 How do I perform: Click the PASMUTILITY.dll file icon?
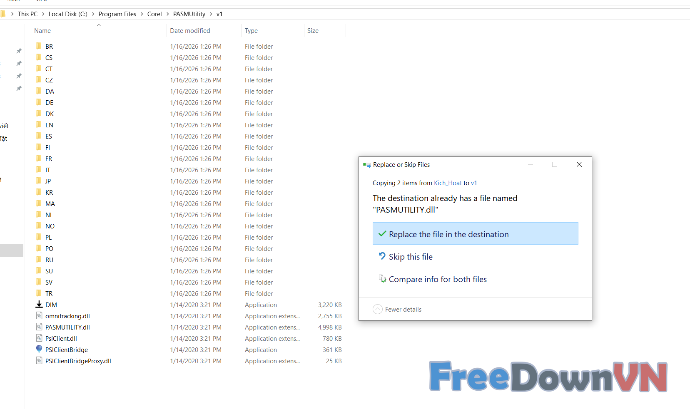coord(39,327)
